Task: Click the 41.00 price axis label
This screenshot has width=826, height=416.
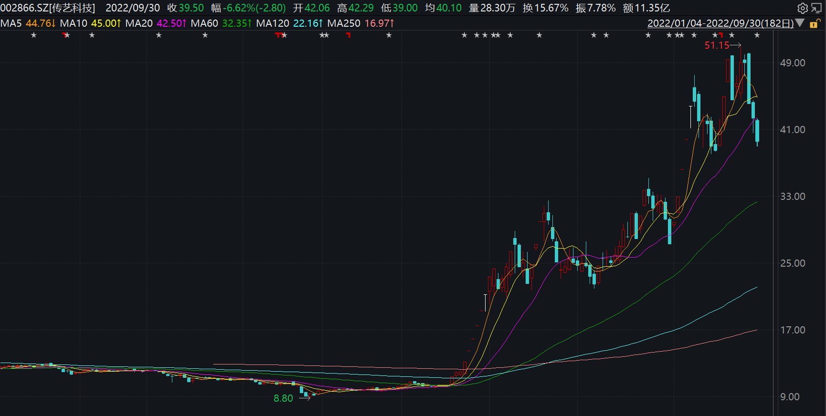Action: click(793, 130)
